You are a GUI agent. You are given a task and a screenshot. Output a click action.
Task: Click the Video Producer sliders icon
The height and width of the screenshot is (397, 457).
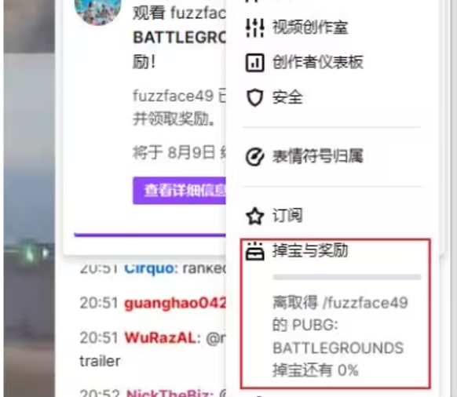pyautogui.click(x=254, y=27)
